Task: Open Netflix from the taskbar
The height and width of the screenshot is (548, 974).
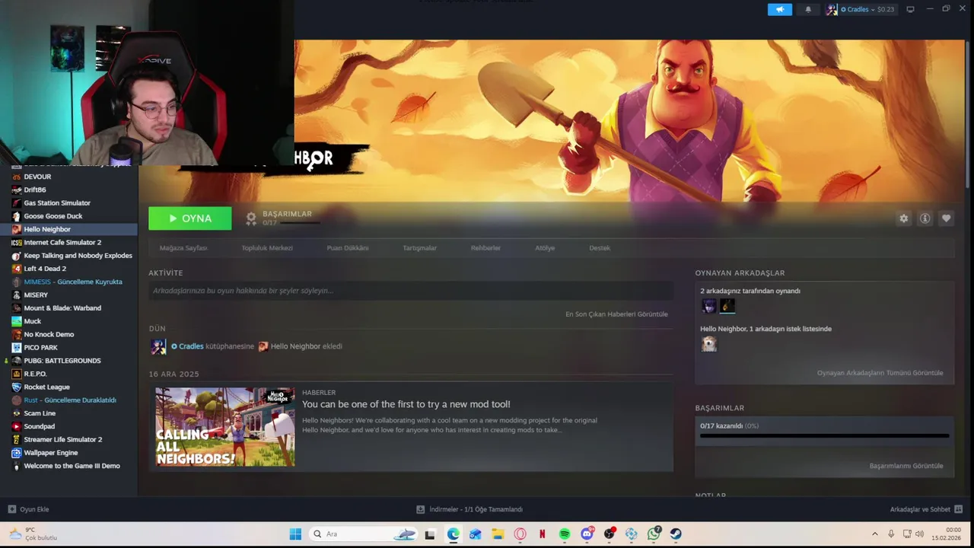Action: pos(543,534)
